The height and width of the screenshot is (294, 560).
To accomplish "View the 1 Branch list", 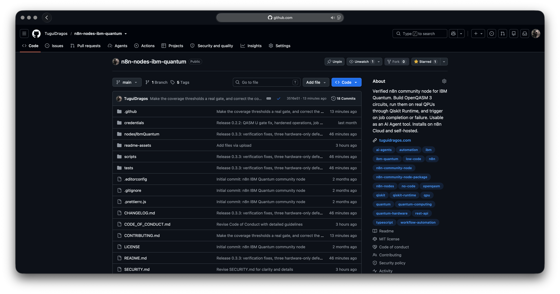I will click(x=157, y=82).
